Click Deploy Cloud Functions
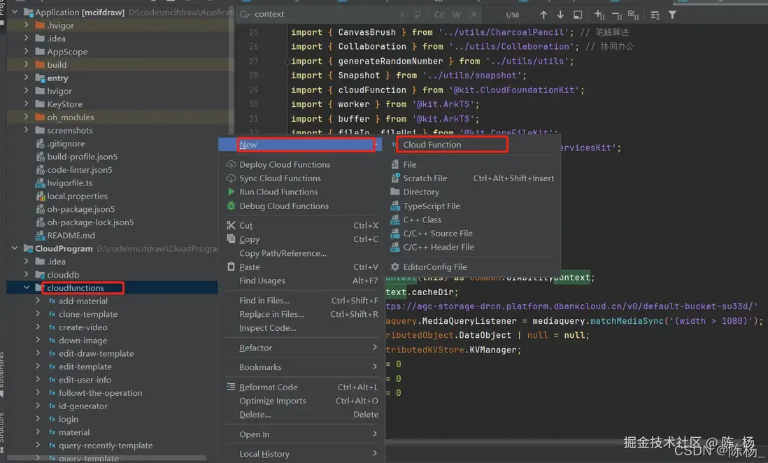 click(x=301, y=164)
